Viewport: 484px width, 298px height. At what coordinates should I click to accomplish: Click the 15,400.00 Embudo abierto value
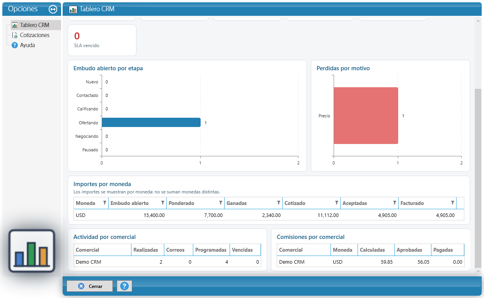[x=154, y=215]
